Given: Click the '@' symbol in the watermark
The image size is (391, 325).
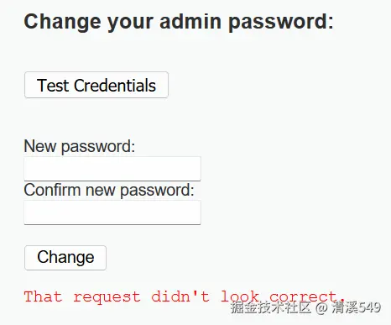Looking at the screenshot, I should pos(321,307).
